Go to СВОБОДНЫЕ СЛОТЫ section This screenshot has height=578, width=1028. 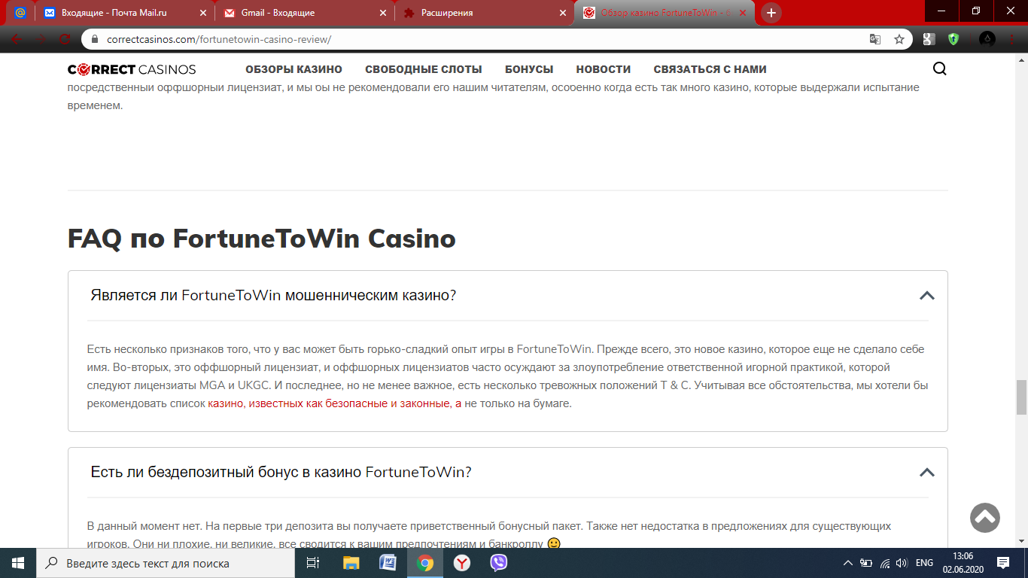(424, 69)
